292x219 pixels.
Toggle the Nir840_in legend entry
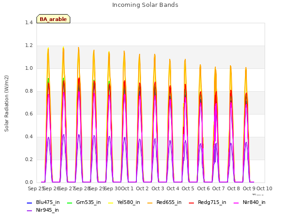tap(250, 203)
